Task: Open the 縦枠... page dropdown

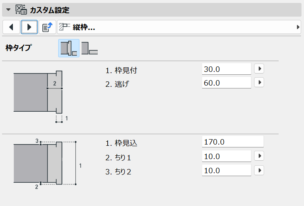Action: coord(179,27)
